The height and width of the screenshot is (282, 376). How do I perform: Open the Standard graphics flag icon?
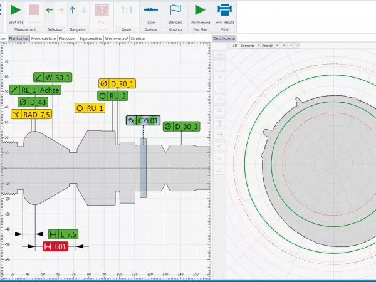pyautogui.click(x=175, y=11)
